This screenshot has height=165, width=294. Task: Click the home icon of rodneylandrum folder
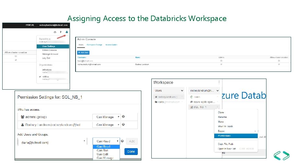(156, 97)
